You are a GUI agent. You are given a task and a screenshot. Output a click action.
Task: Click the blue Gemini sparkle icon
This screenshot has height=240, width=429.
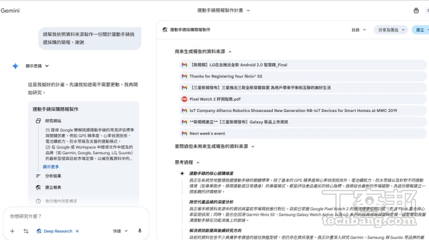15,66
